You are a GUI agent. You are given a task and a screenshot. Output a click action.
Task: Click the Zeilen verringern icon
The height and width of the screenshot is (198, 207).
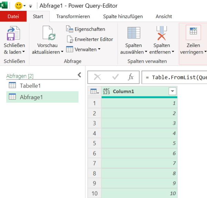193,32
